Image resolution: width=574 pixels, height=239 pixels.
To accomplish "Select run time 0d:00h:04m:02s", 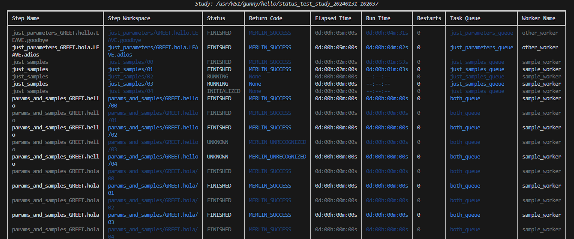I will (387, 48).
